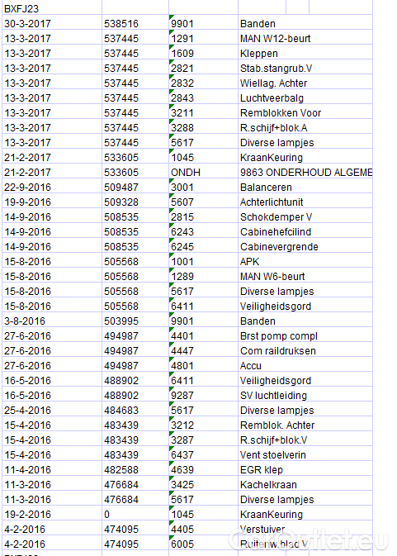Select the EGR klep cell
Image resolution: width=397 pixels, height=556 pixels.
coord(305,469)
